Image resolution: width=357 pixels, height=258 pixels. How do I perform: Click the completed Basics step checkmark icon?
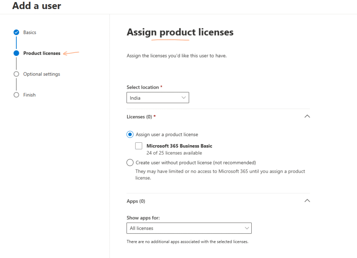[x=16, y=32]
